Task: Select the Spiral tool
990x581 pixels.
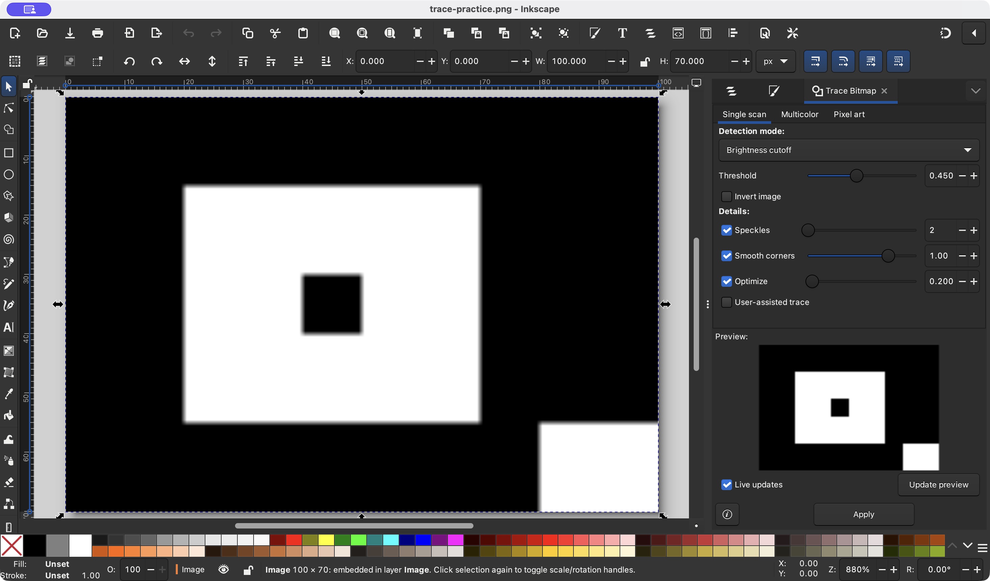Action: (x=9, y=239)
